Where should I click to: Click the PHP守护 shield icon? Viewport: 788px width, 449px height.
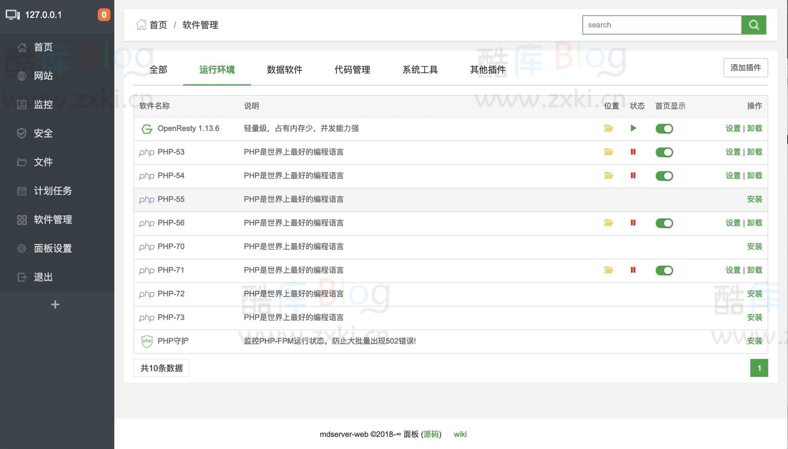(x=147, y=341)
